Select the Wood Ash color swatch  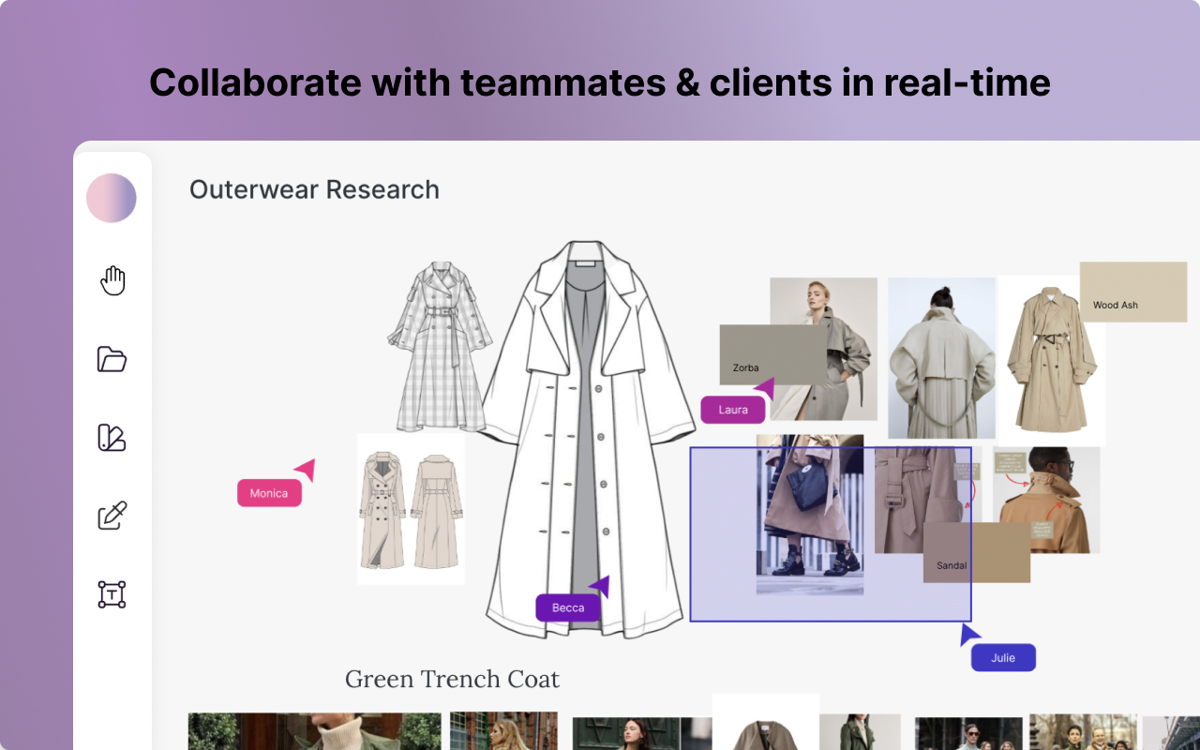1133,292
